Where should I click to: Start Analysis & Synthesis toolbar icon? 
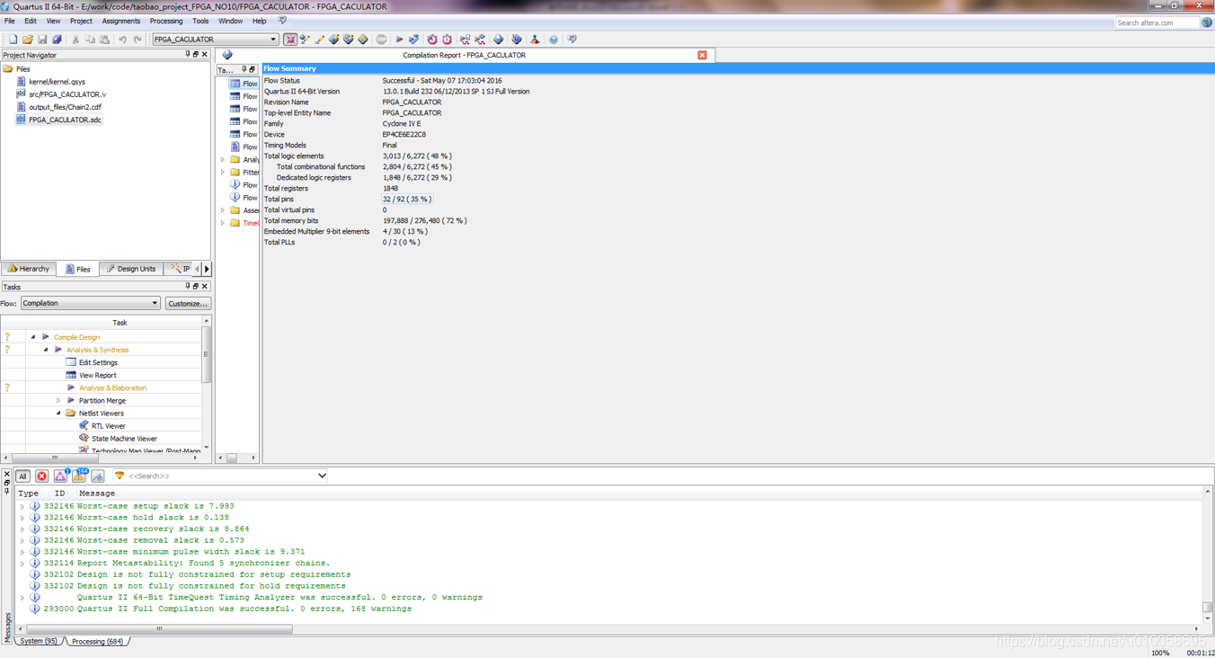413,40
